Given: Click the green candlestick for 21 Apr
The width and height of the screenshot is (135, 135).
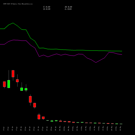Looking at the screenshot, I should tap(26, 89).
